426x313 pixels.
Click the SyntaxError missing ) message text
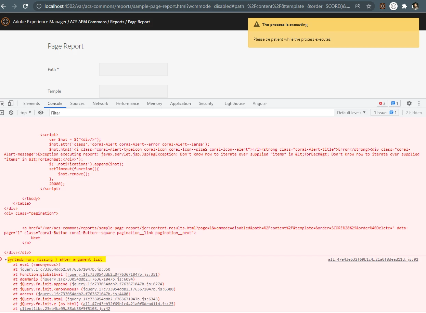pos(55,259)
